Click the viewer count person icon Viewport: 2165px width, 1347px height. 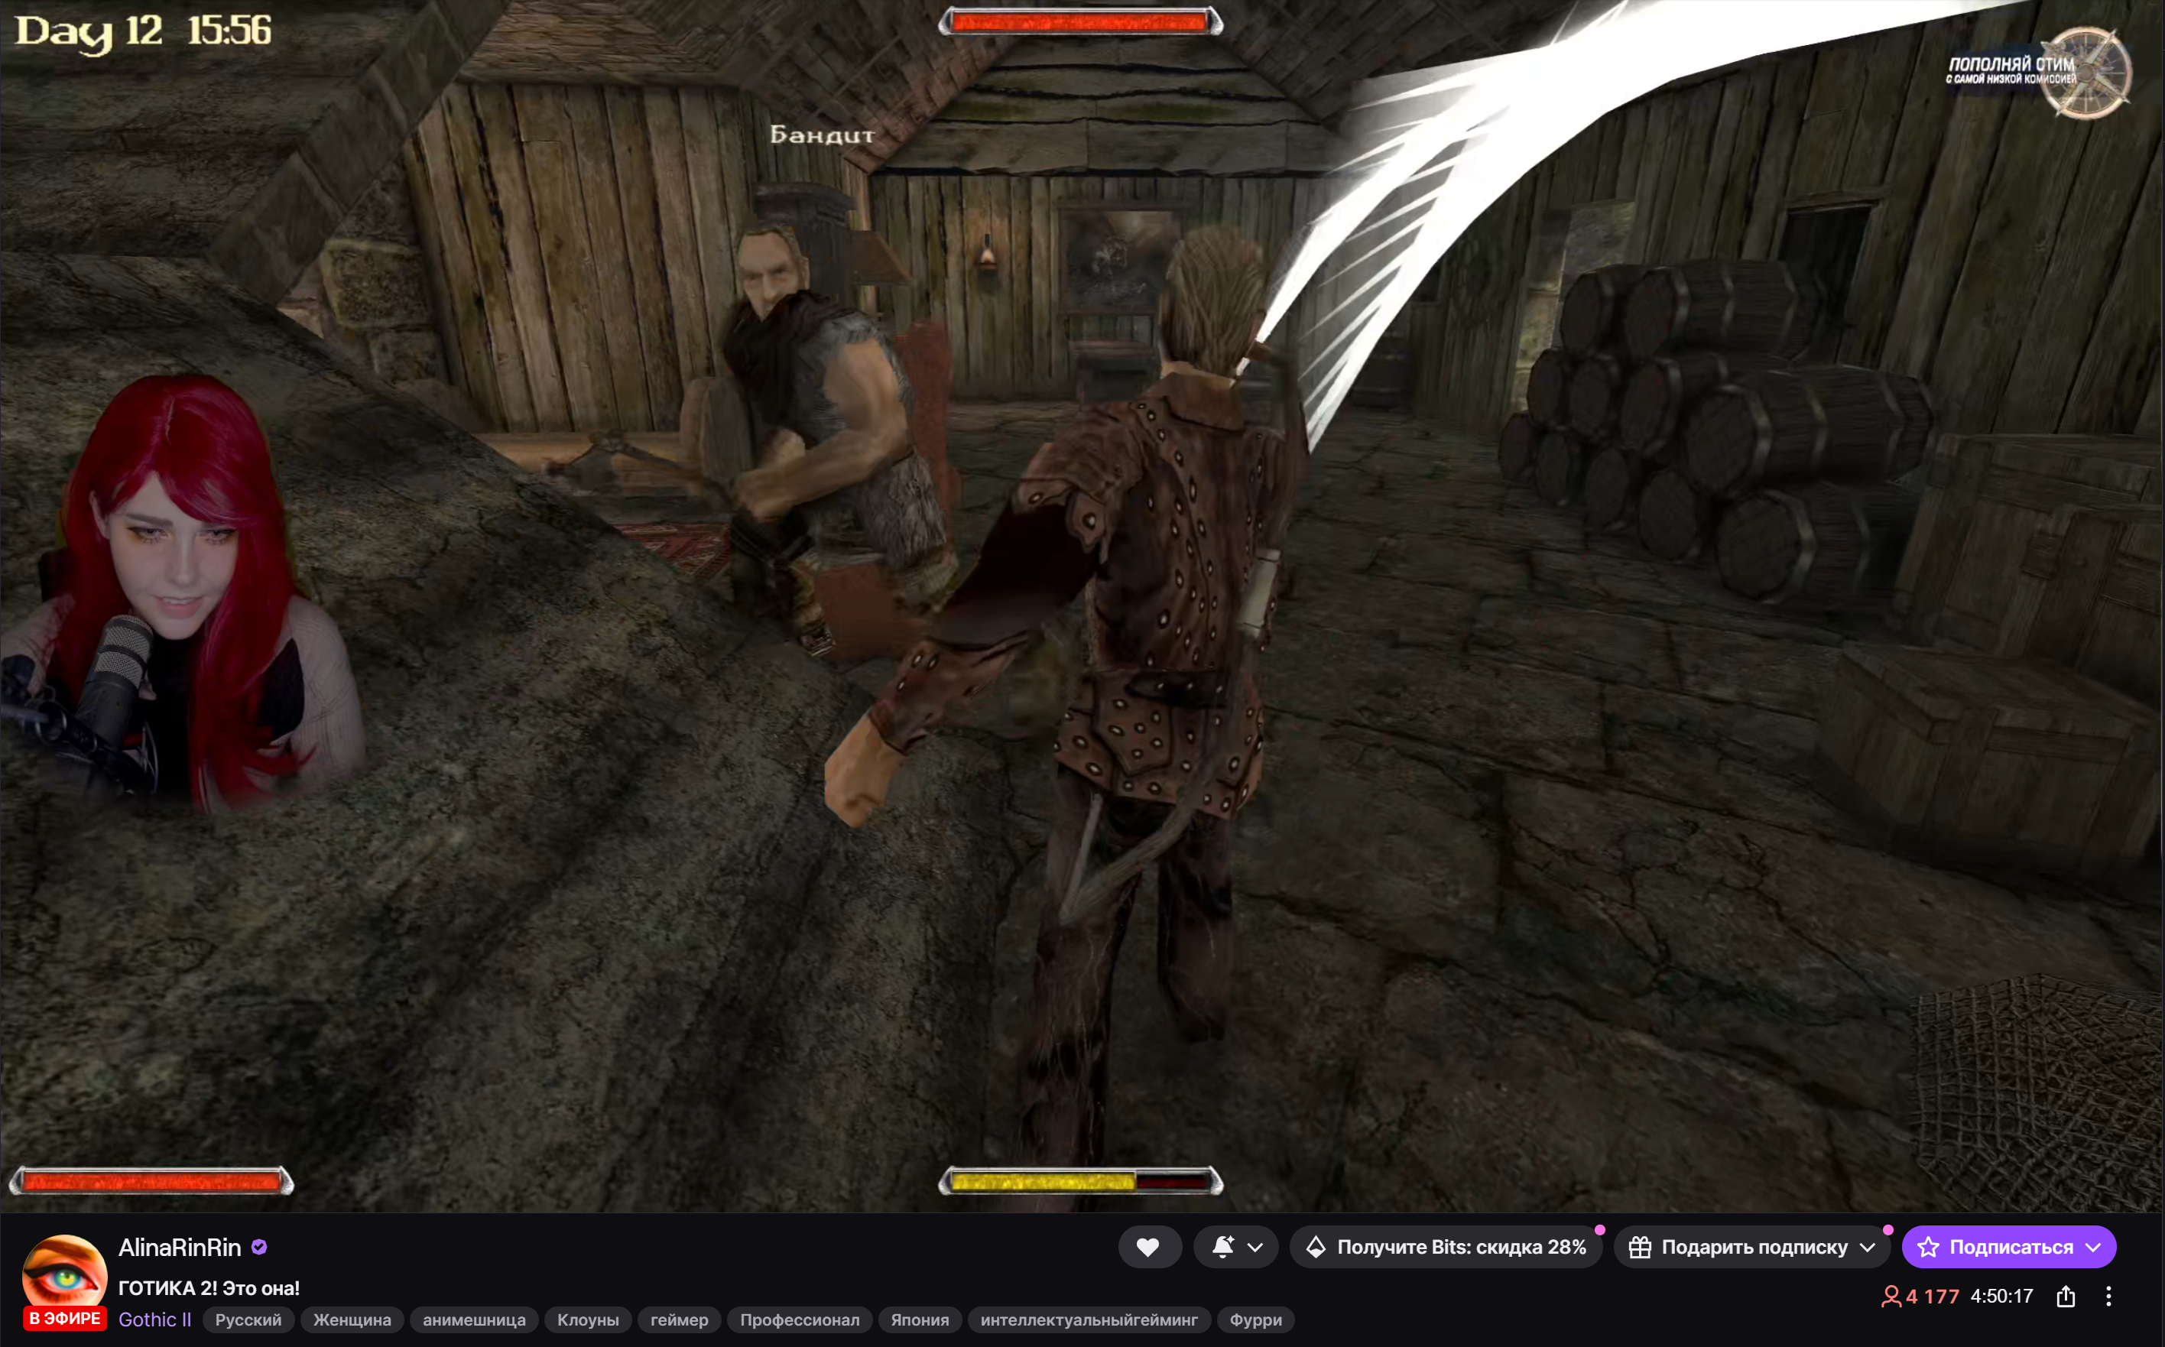pyautogui.click(x=1891, y=1297)
